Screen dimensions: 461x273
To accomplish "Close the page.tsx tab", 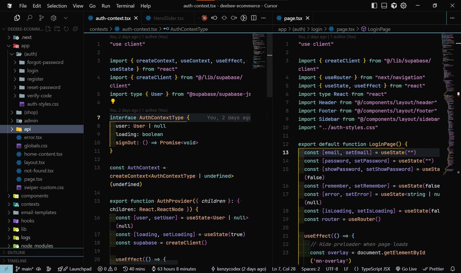I will click(x=308, y=18).
